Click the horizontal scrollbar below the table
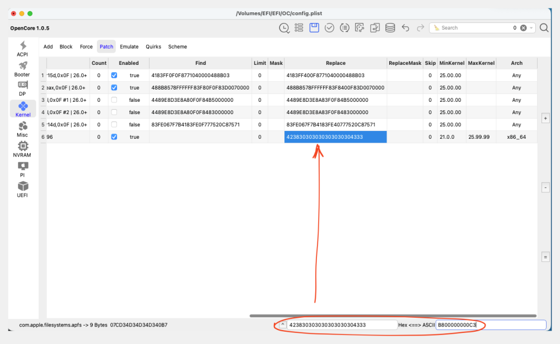The height and width of the screenshot is (344, 560). pos(393,315)
